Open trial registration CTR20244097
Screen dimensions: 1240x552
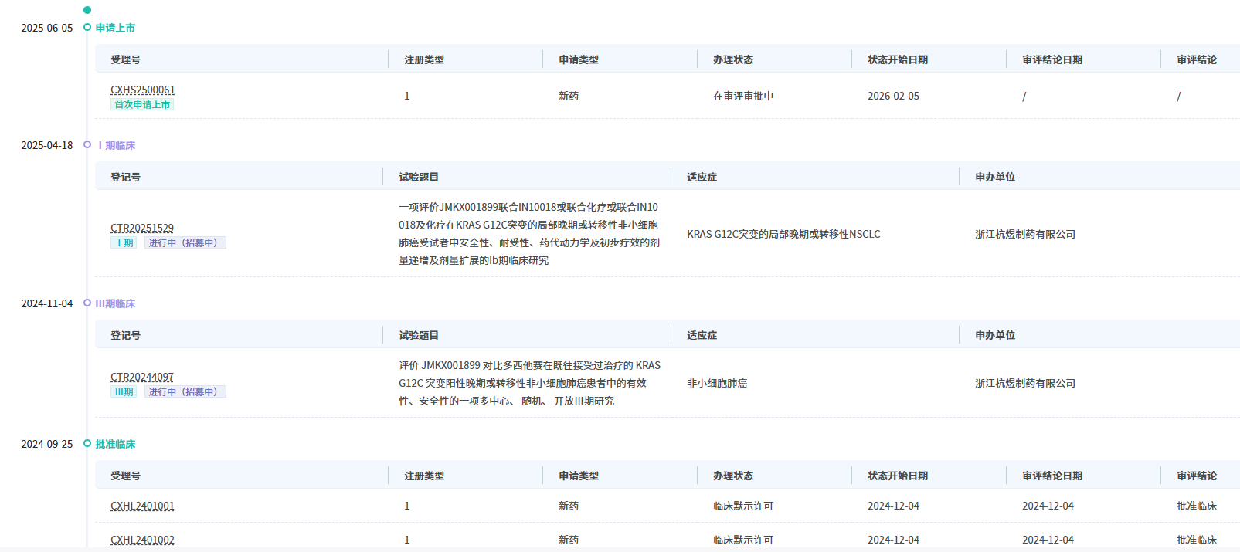tap(142, 377)
